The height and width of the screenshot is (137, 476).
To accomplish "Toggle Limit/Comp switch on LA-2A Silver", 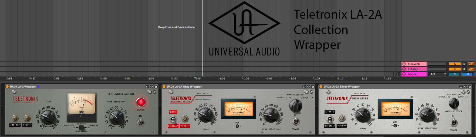I will (x=329, y=119).
